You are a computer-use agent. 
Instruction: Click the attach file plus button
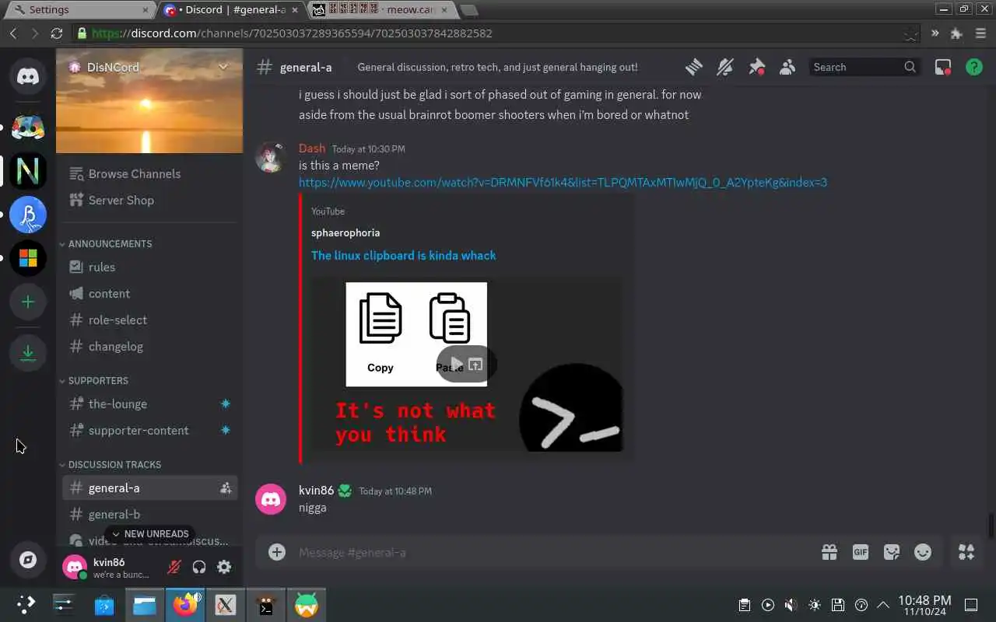tap(277, 552)
